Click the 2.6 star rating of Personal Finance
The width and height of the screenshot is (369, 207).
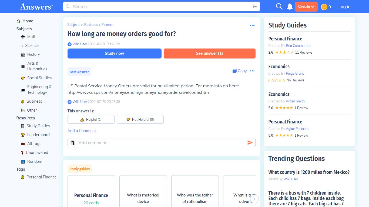[x=284, y=53]
